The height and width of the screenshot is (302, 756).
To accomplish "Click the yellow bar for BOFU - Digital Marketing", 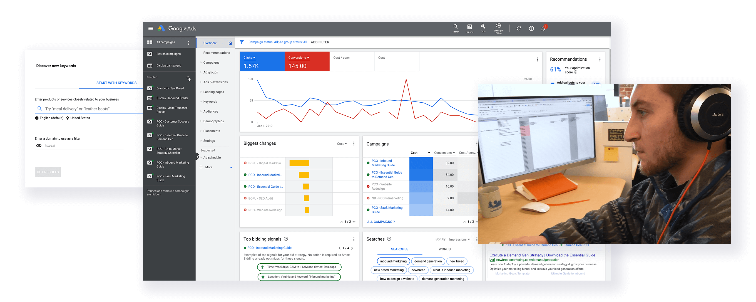I will 299,163.
